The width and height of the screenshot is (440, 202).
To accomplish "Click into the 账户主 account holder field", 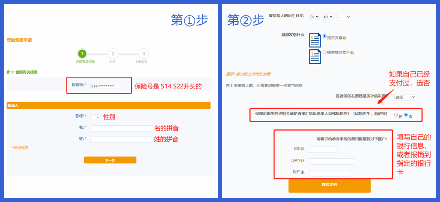I will [x=330, y=173].
